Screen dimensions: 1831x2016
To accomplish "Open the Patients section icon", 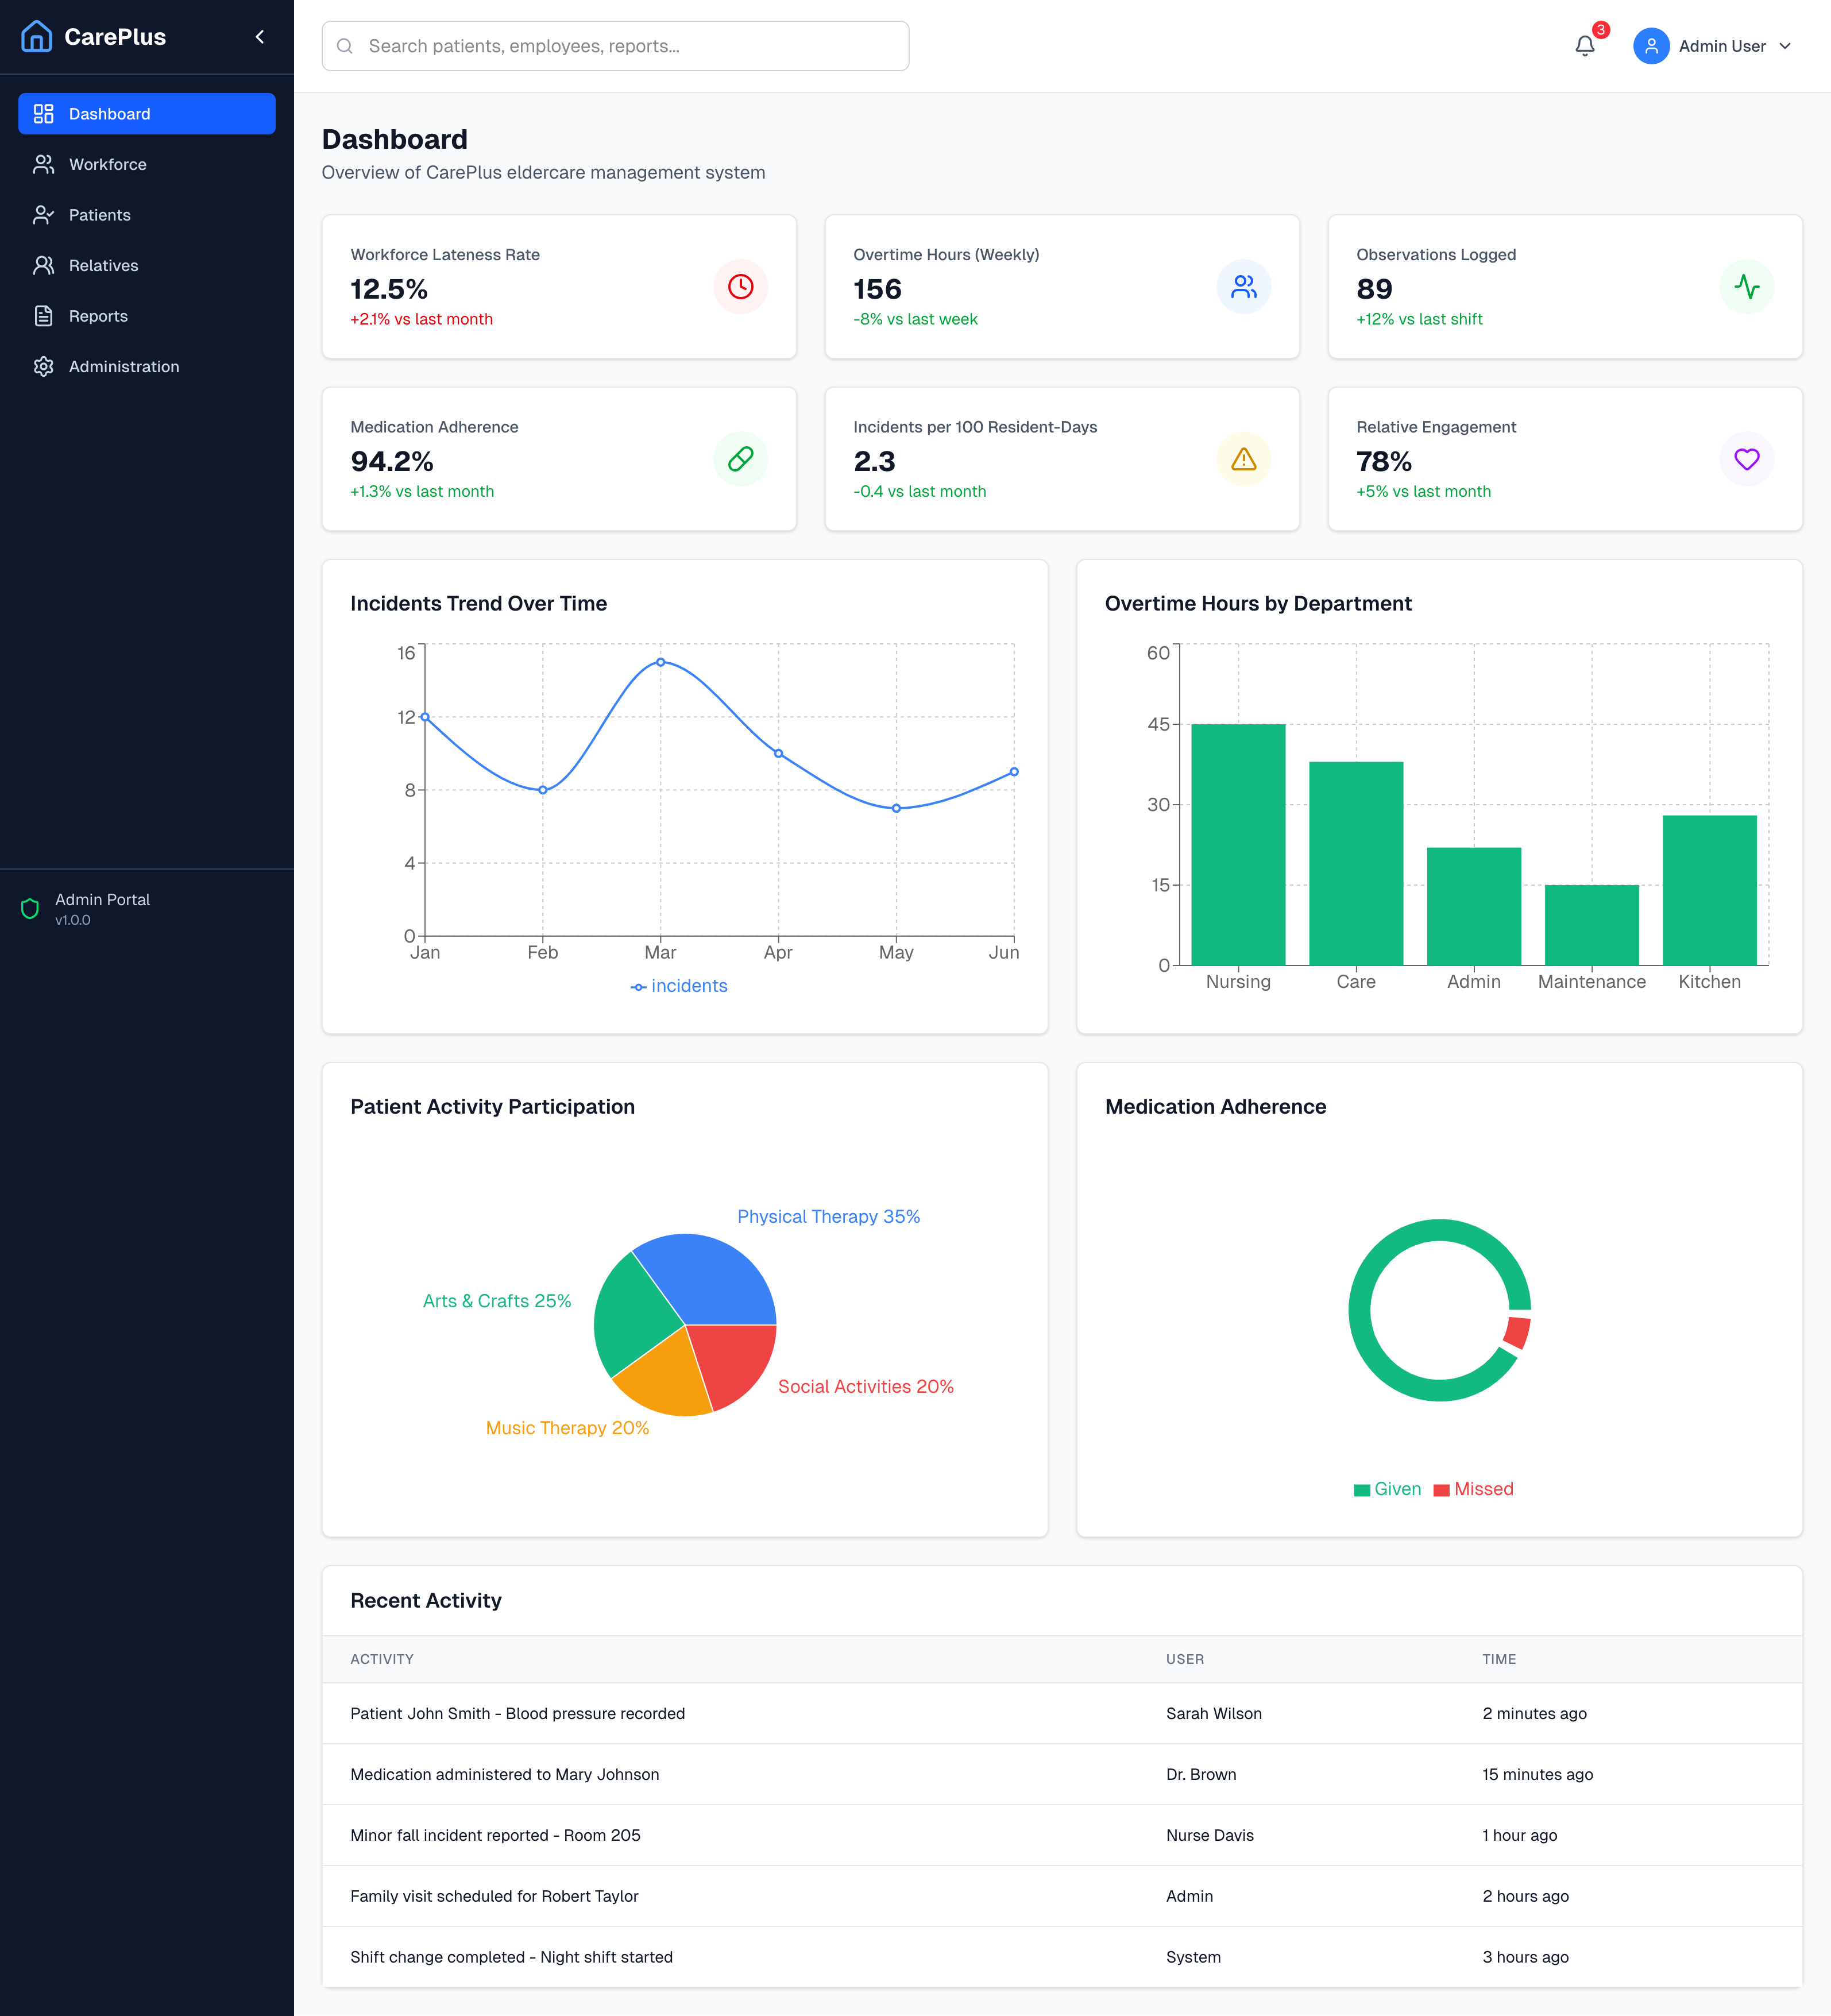I will pyautogui.click(x=43, y=214).
